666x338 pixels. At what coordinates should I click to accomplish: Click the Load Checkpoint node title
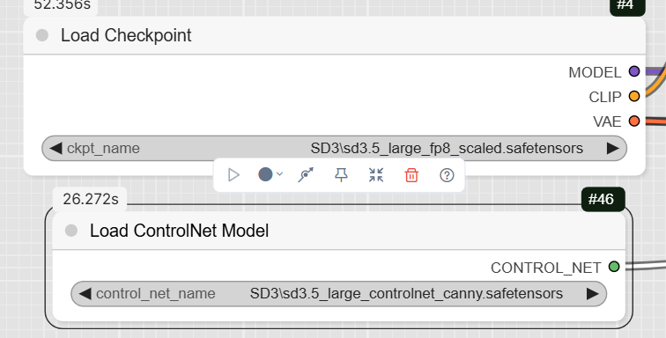(x=126, y=35)
